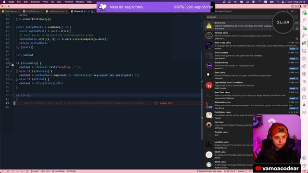The width and height of the screenshot is (308, 173).
Task: Open the Code menu in the menu bar
Action: coord(11,2)
